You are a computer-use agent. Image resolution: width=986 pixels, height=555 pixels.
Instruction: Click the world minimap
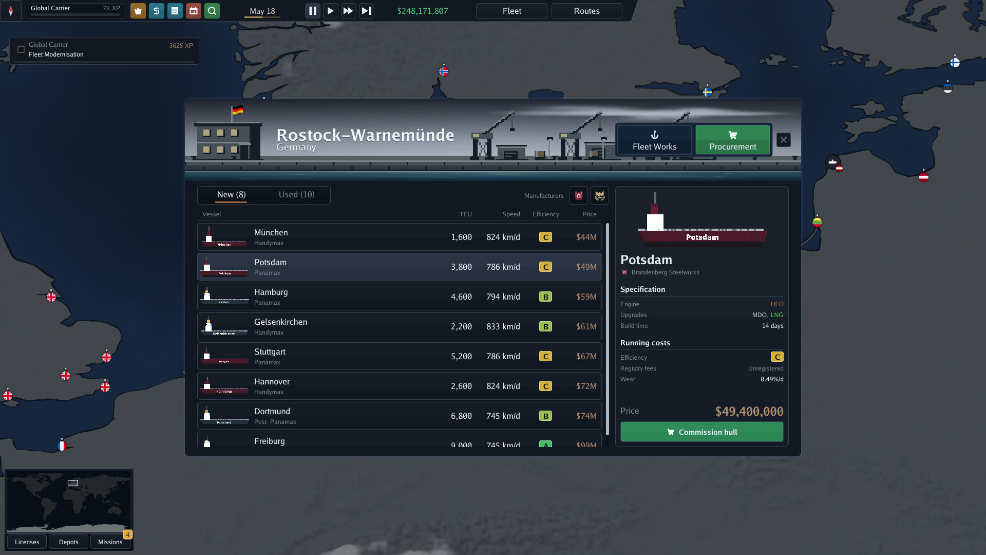[x=68, y=502]
